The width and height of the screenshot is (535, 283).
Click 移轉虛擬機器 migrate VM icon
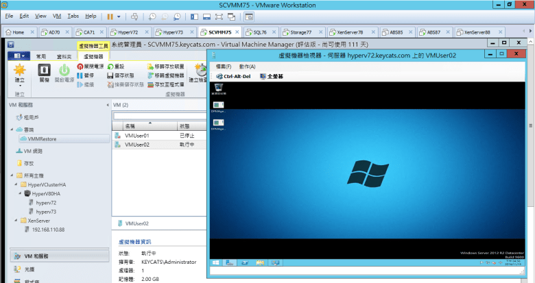151,75
